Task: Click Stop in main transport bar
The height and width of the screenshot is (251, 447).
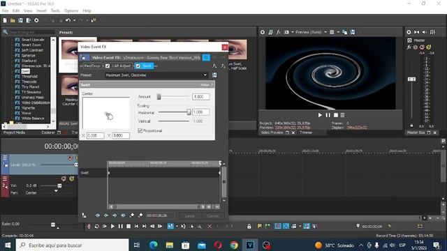Action: (129, 226)
